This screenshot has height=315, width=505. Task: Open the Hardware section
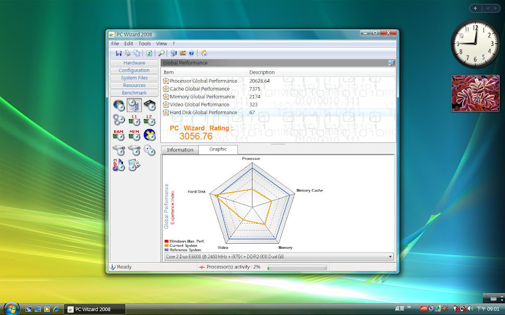(134, 62)
